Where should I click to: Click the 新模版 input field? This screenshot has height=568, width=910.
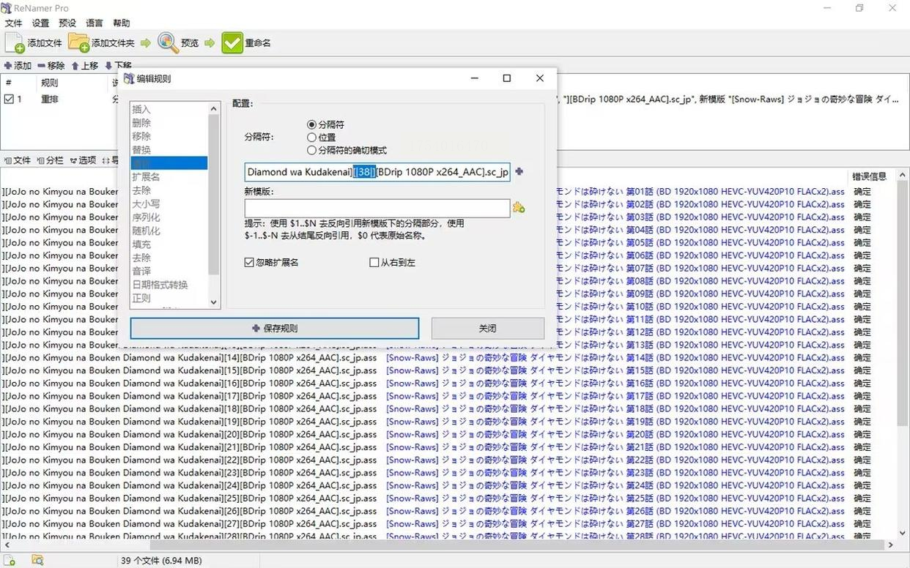point(377,208)
